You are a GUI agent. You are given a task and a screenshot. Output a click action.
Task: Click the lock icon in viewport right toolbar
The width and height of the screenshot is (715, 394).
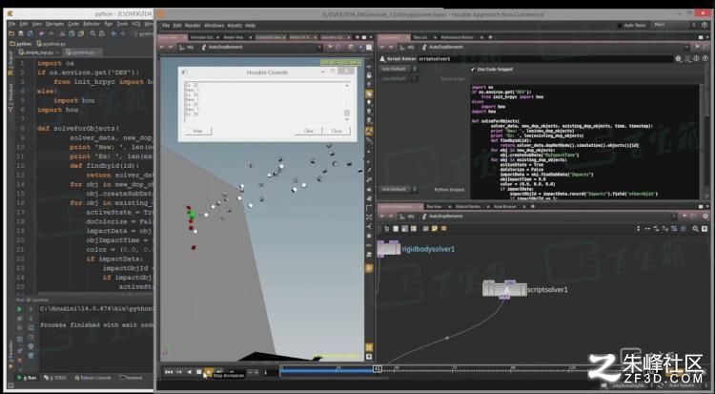tap(369, 75)
